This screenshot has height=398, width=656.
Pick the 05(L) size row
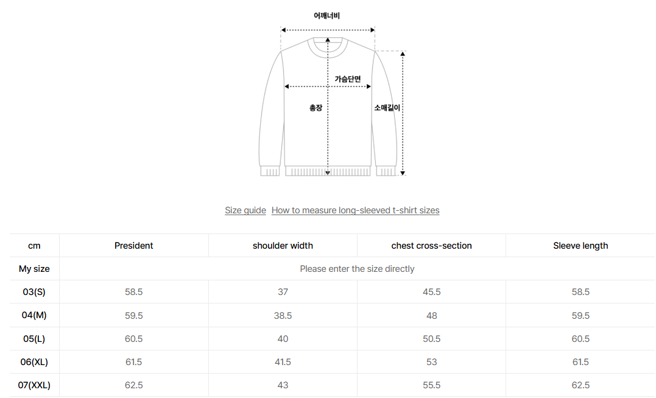pos(34,339)
